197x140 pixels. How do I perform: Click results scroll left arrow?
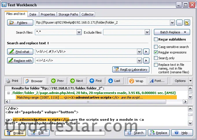pyautogui.click(x=7, y=102)
